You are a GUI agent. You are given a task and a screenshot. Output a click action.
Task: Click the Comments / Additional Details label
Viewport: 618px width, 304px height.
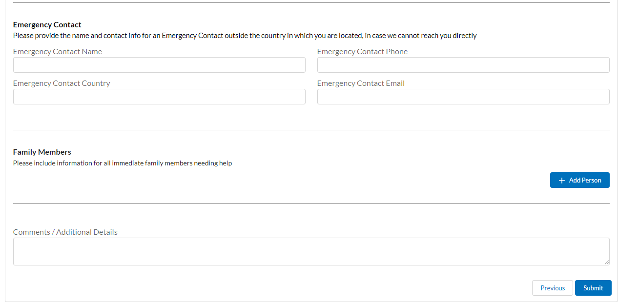click(x=65, y=232)
